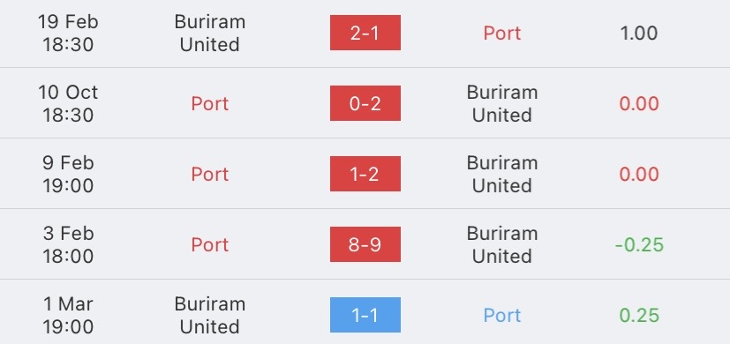Click the 1.00 handicap value

tap(639, 33)
